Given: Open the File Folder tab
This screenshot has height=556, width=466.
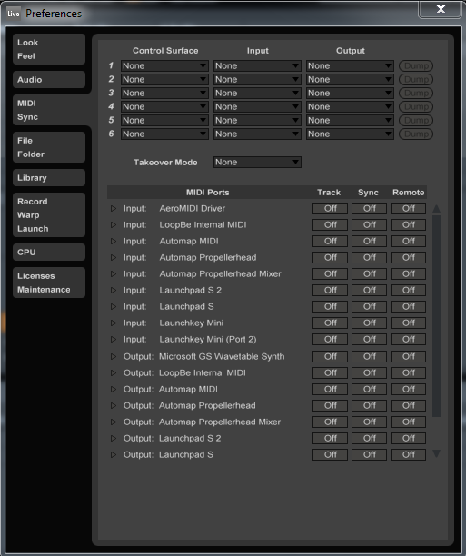Looking at the screenshot, I should 49,147.
